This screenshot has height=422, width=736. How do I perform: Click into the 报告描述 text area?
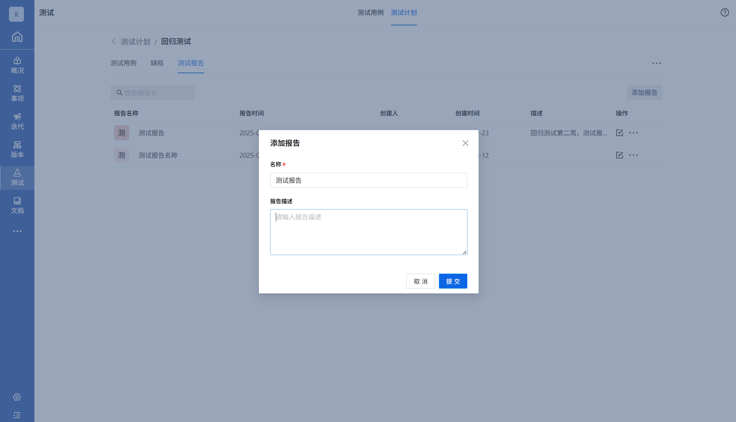368,232
